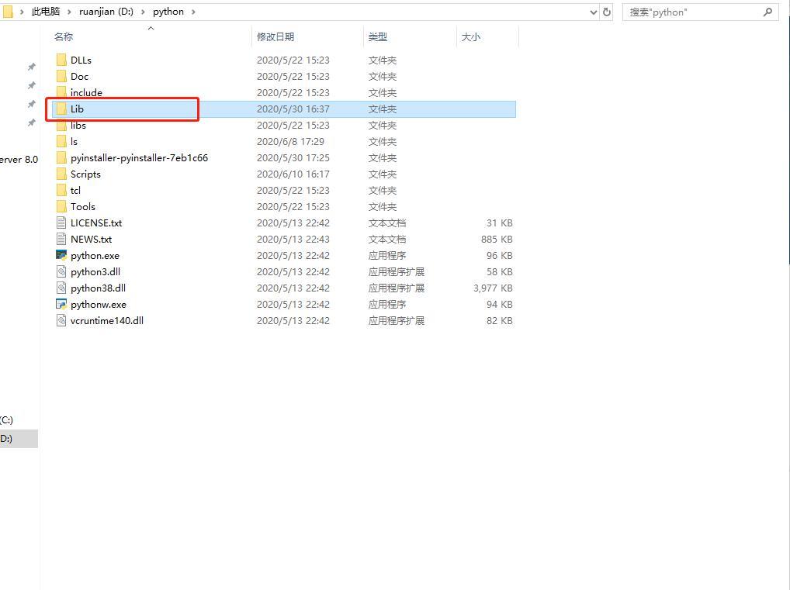Open the highlighted Lib folder
The height and width of the screenshot is (590, 790).
point(77,109)
